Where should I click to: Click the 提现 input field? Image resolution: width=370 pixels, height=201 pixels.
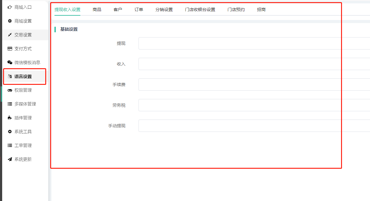[254, 43]
